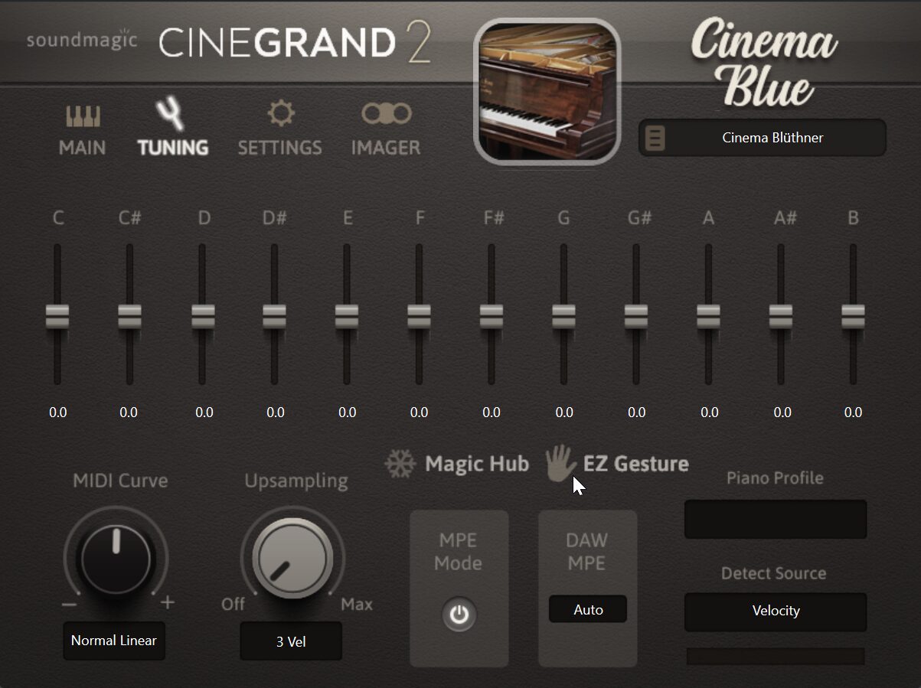The width and height of the screenshot is (921, 688).
Task: Click the C# note tuning slider handle
Action: click(x=129, y=316)
